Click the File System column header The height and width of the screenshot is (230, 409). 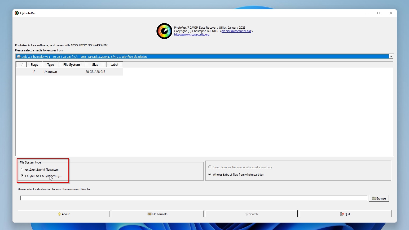71,64
